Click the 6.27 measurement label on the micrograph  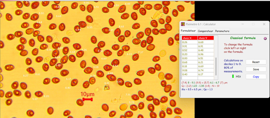[x=26, y=75]
